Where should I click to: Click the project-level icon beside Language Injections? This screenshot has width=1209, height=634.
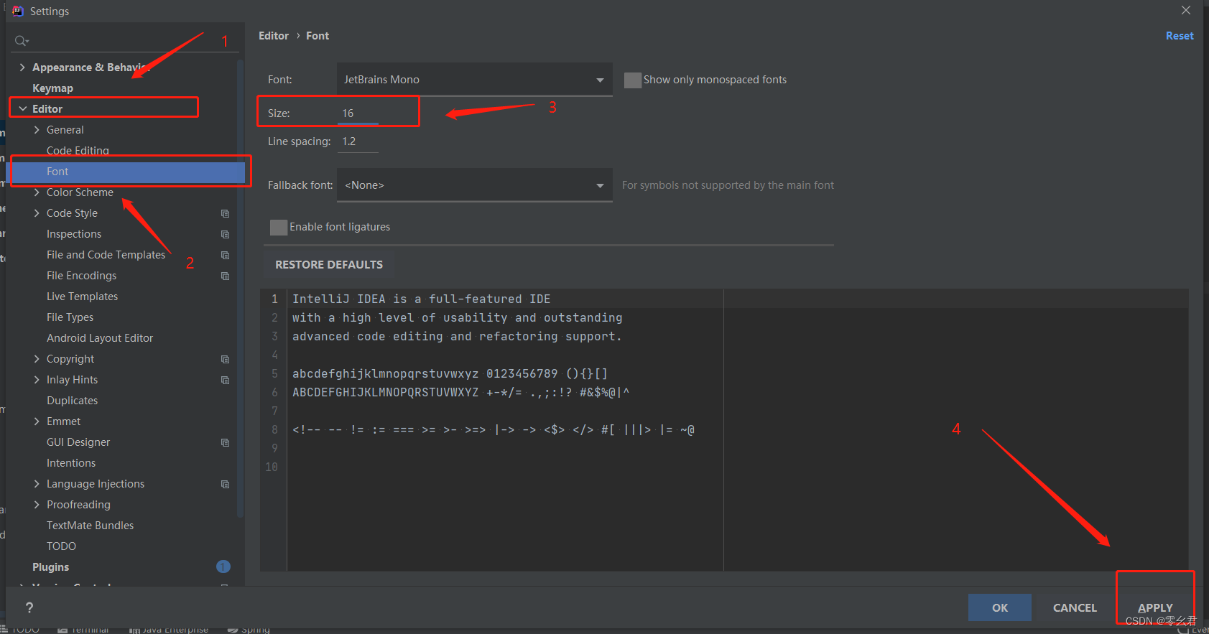tap(225, 484)
